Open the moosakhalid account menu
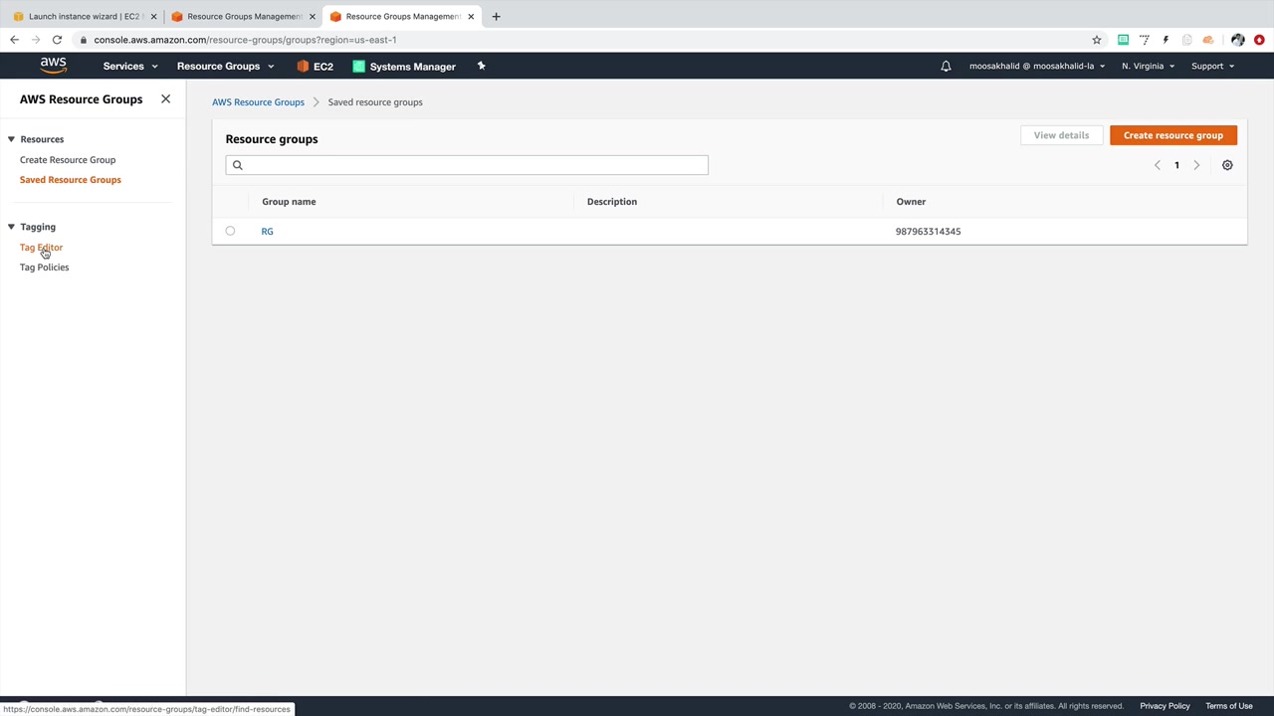Screen dimensions: 1274x716 [x=1037, y=67]
